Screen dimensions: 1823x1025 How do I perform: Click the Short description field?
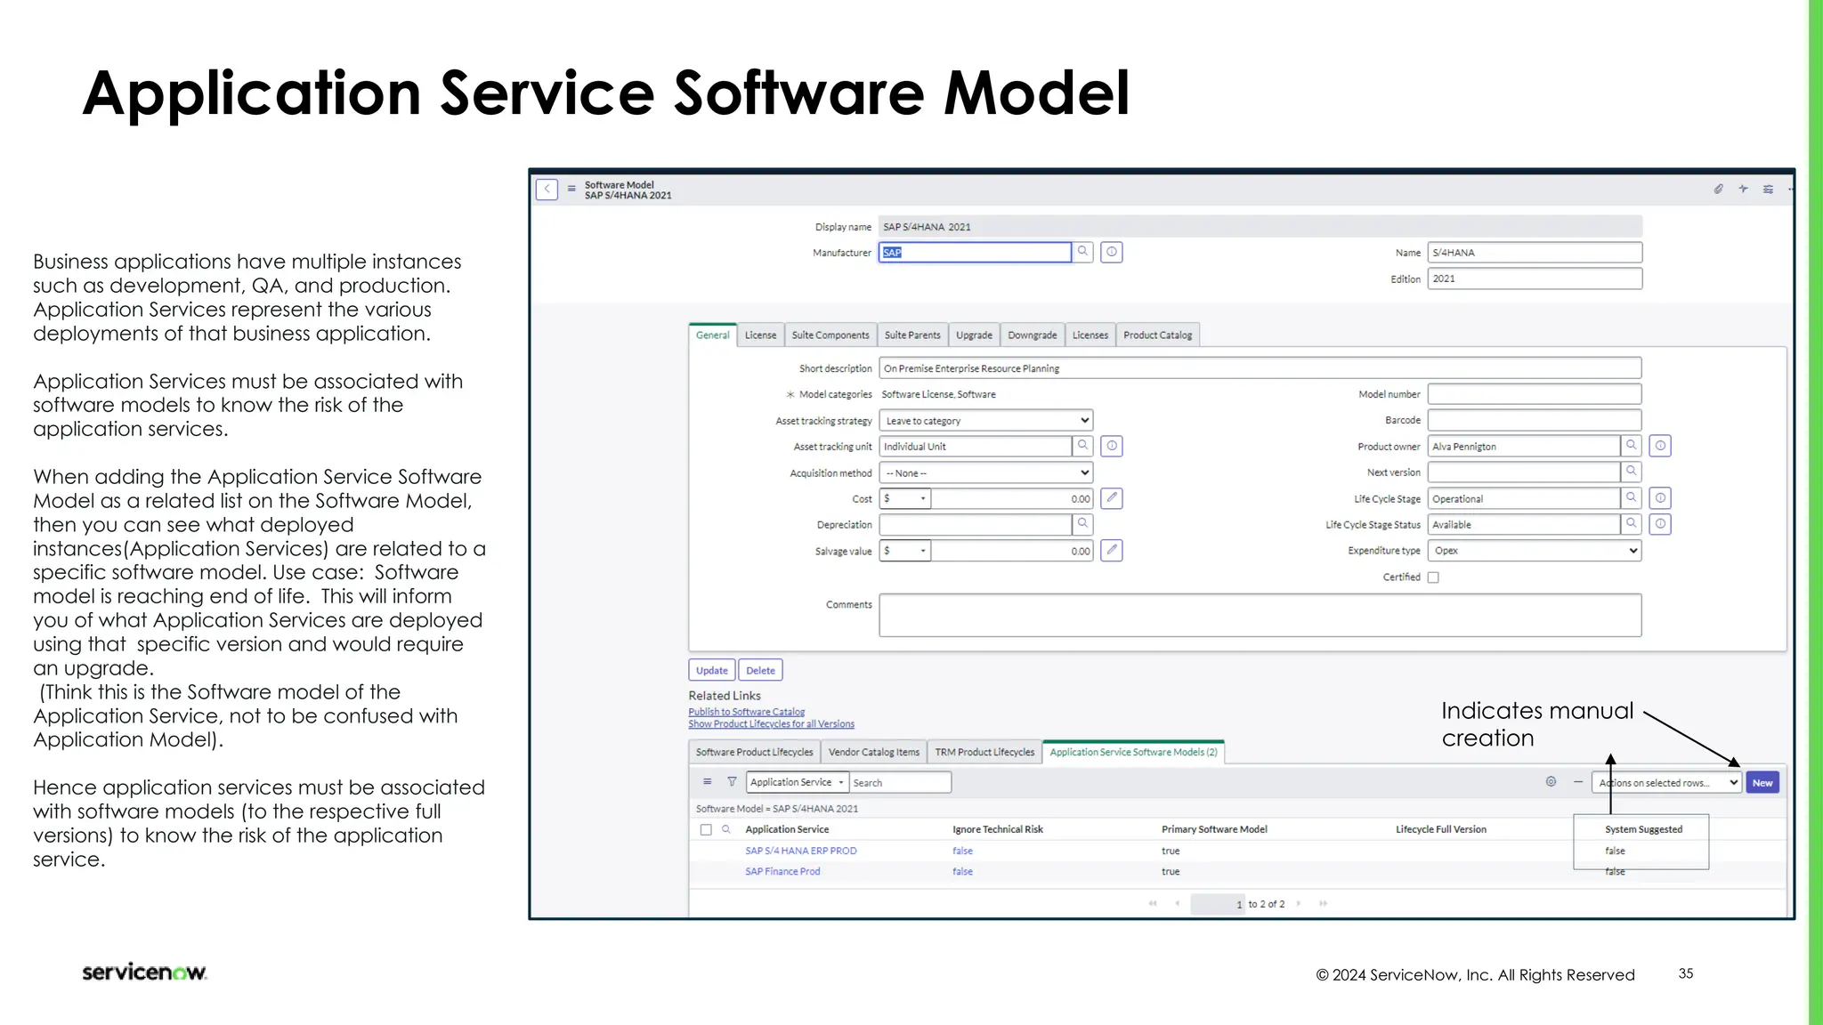(1260, 368)
